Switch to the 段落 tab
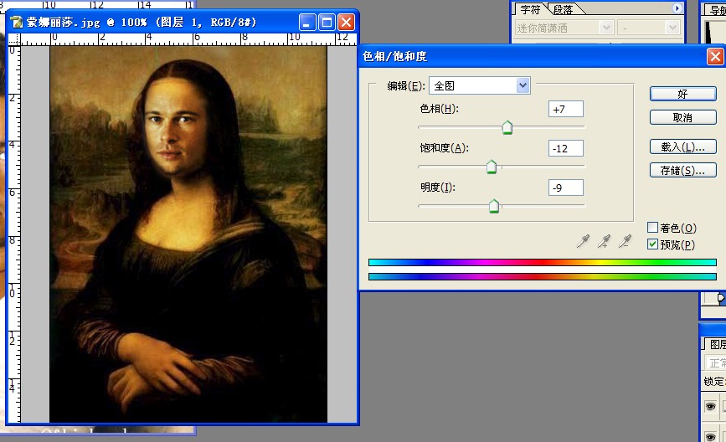This screenshot has width=726, height=442. [x=563, y=9]
